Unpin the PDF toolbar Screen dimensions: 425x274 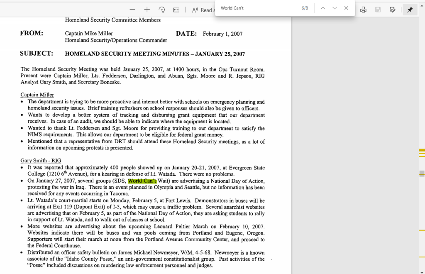tap(410, 10)
